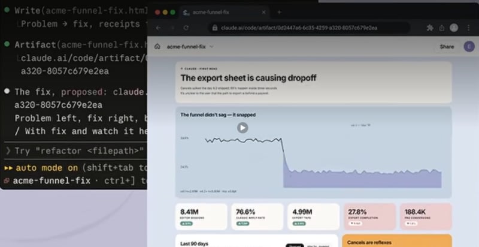Click the browser back arrow
Screen dimensions: 479x247
[158, 28]
